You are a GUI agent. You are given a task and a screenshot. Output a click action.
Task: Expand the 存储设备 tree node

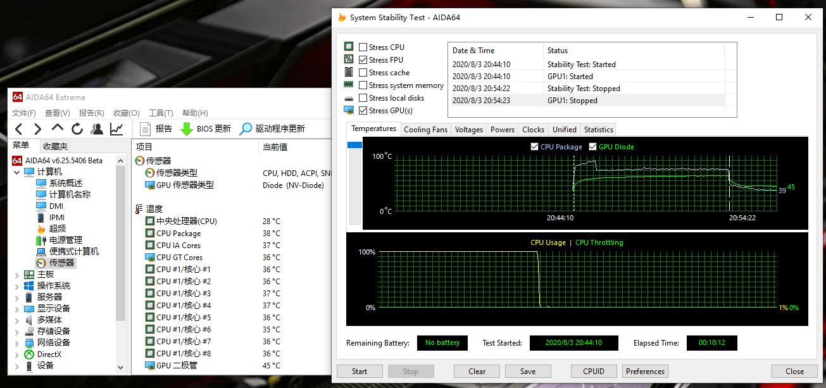(x=17, y=331)
